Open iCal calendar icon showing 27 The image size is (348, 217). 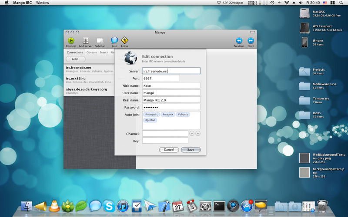point(178,206)
